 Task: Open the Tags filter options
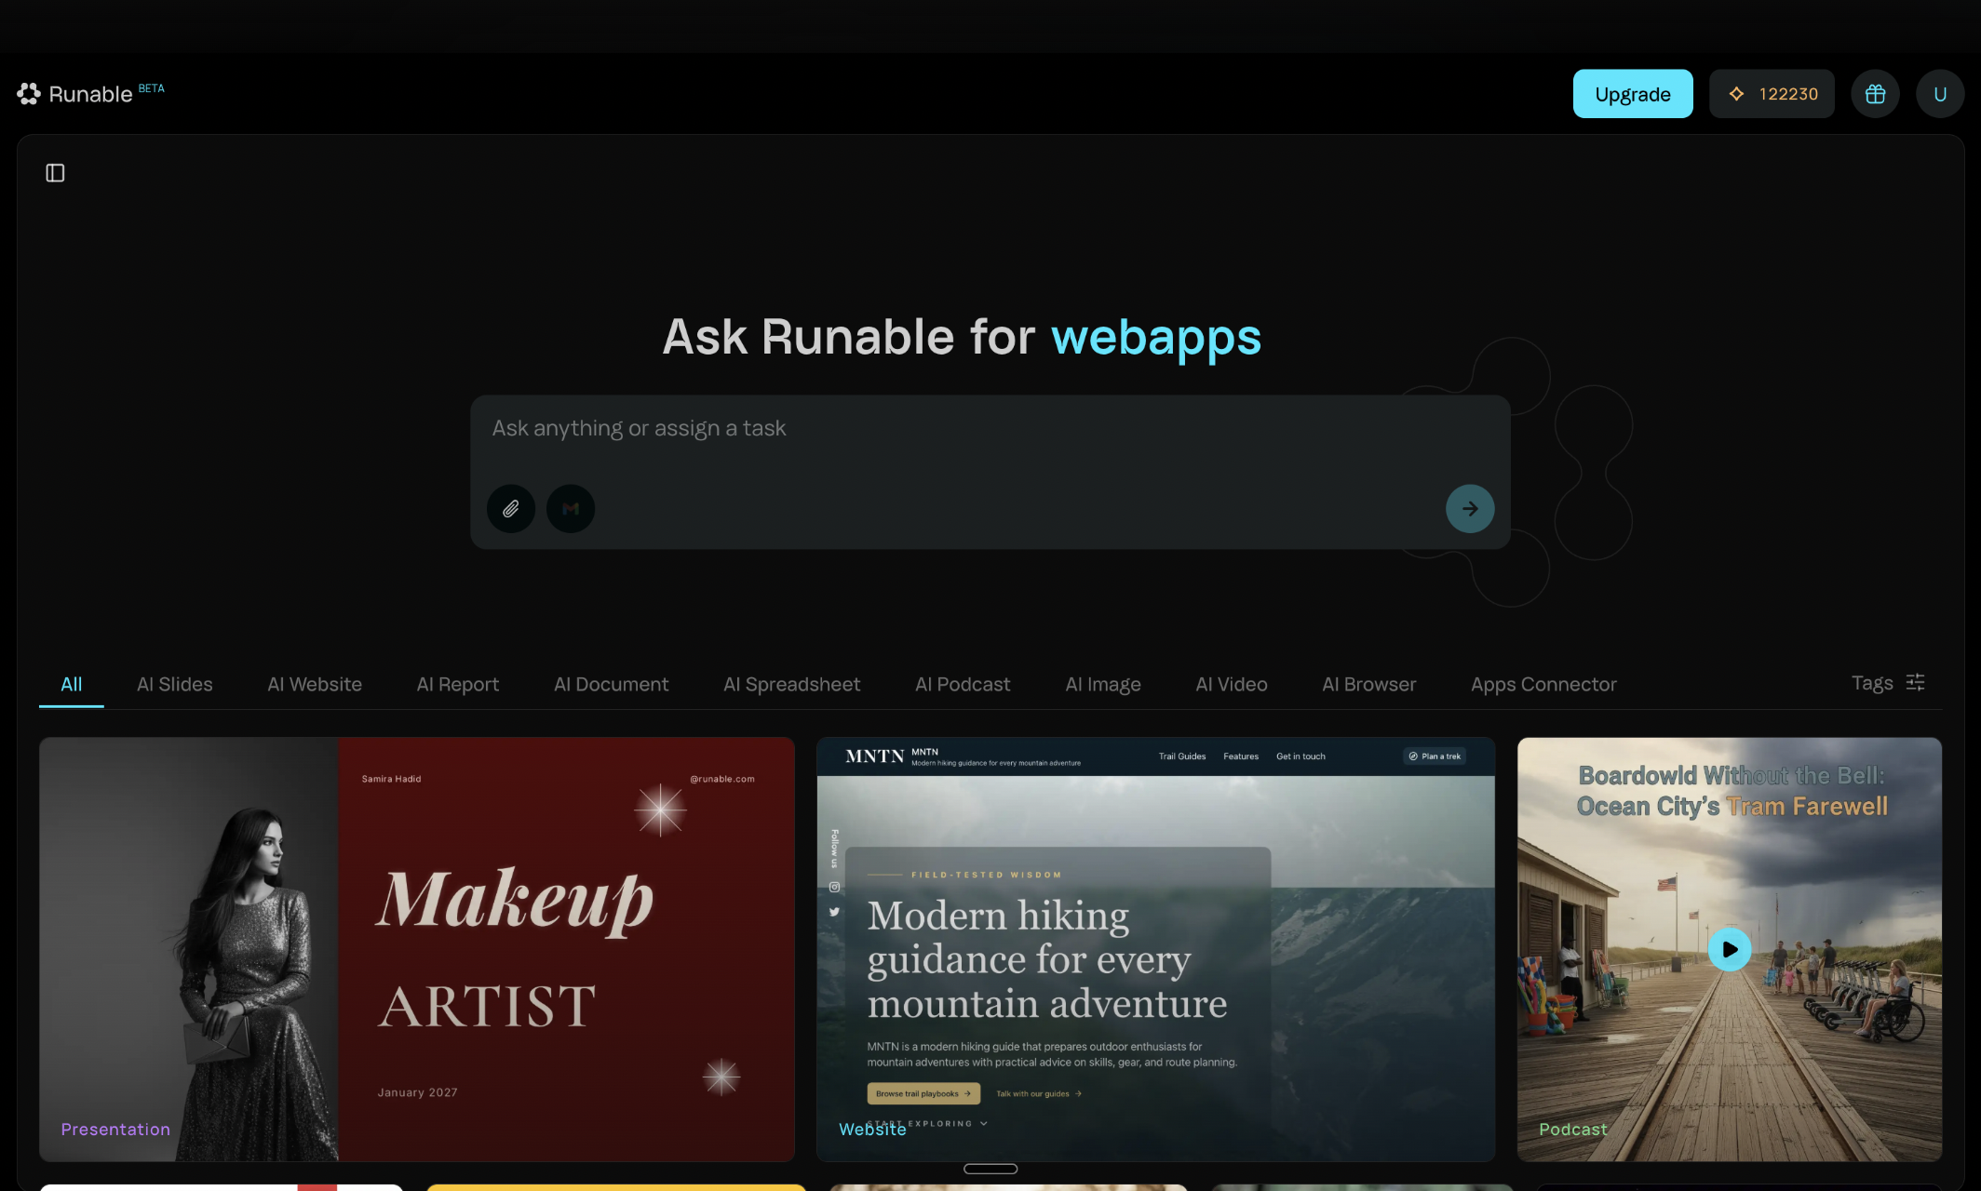[1888, 683]
